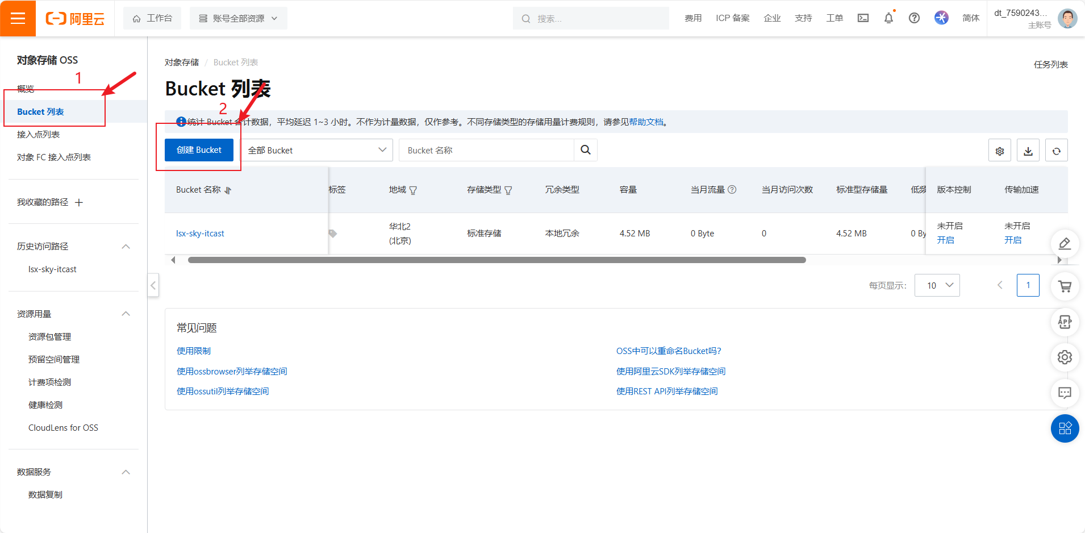
Task: Open the notification bell
Action: 888,18
